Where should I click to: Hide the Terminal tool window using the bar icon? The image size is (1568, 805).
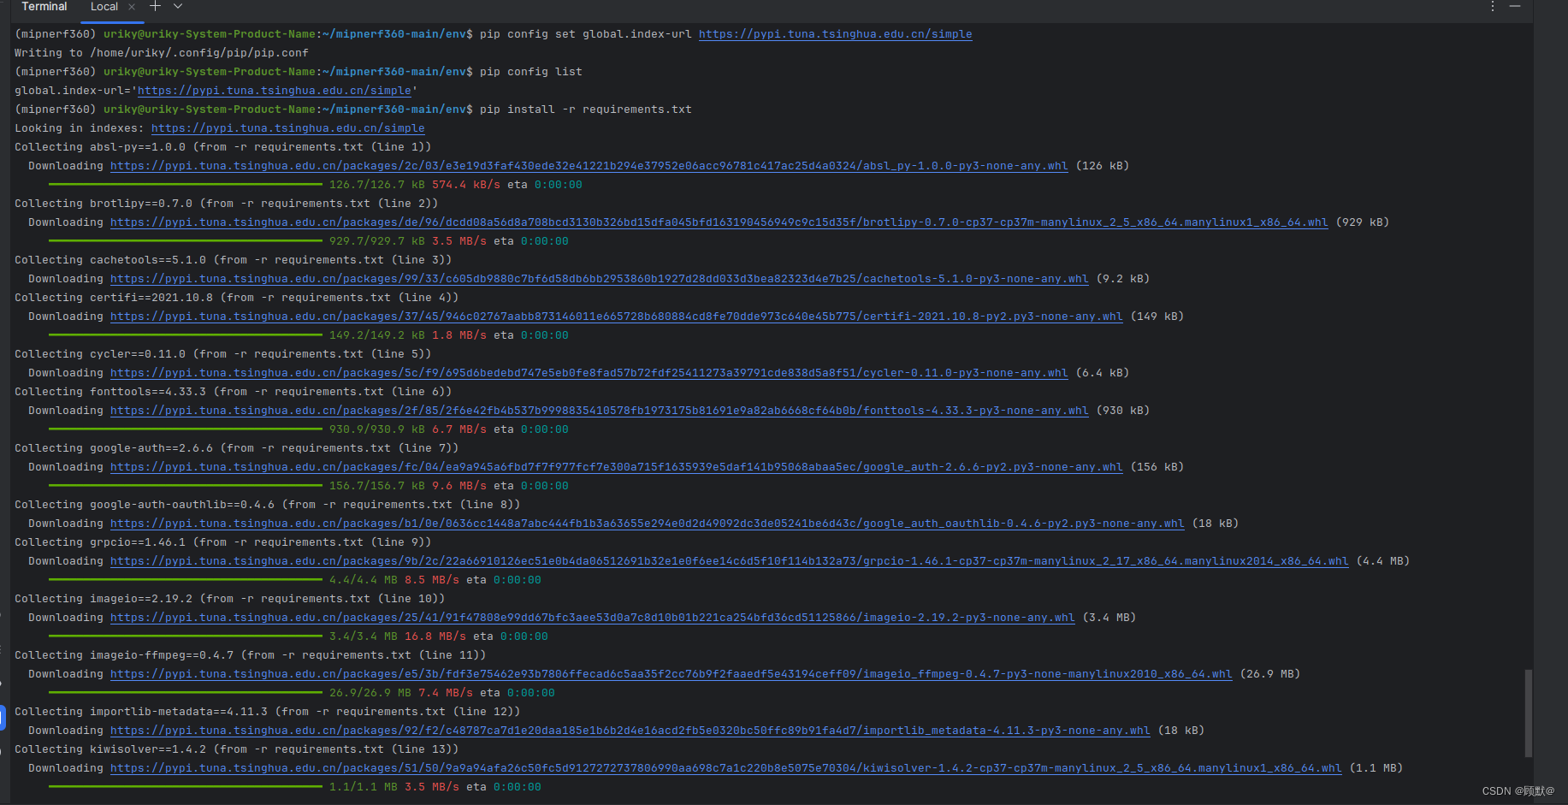(1516, 7)
